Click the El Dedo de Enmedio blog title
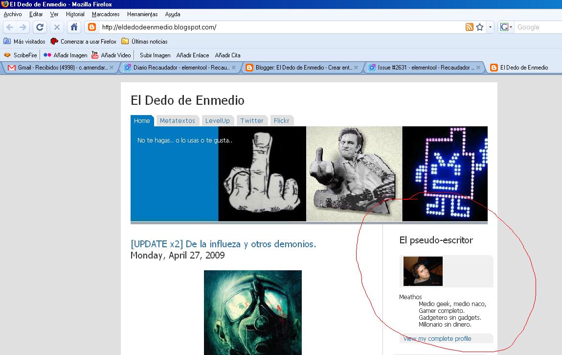 pos(187,100)
